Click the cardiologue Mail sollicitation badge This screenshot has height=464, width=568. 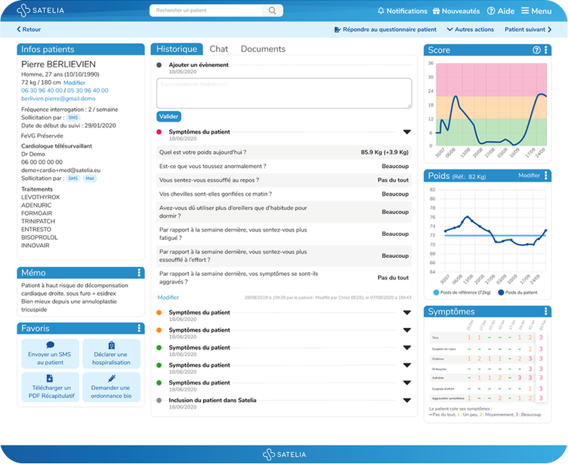(x=90, y=178)
